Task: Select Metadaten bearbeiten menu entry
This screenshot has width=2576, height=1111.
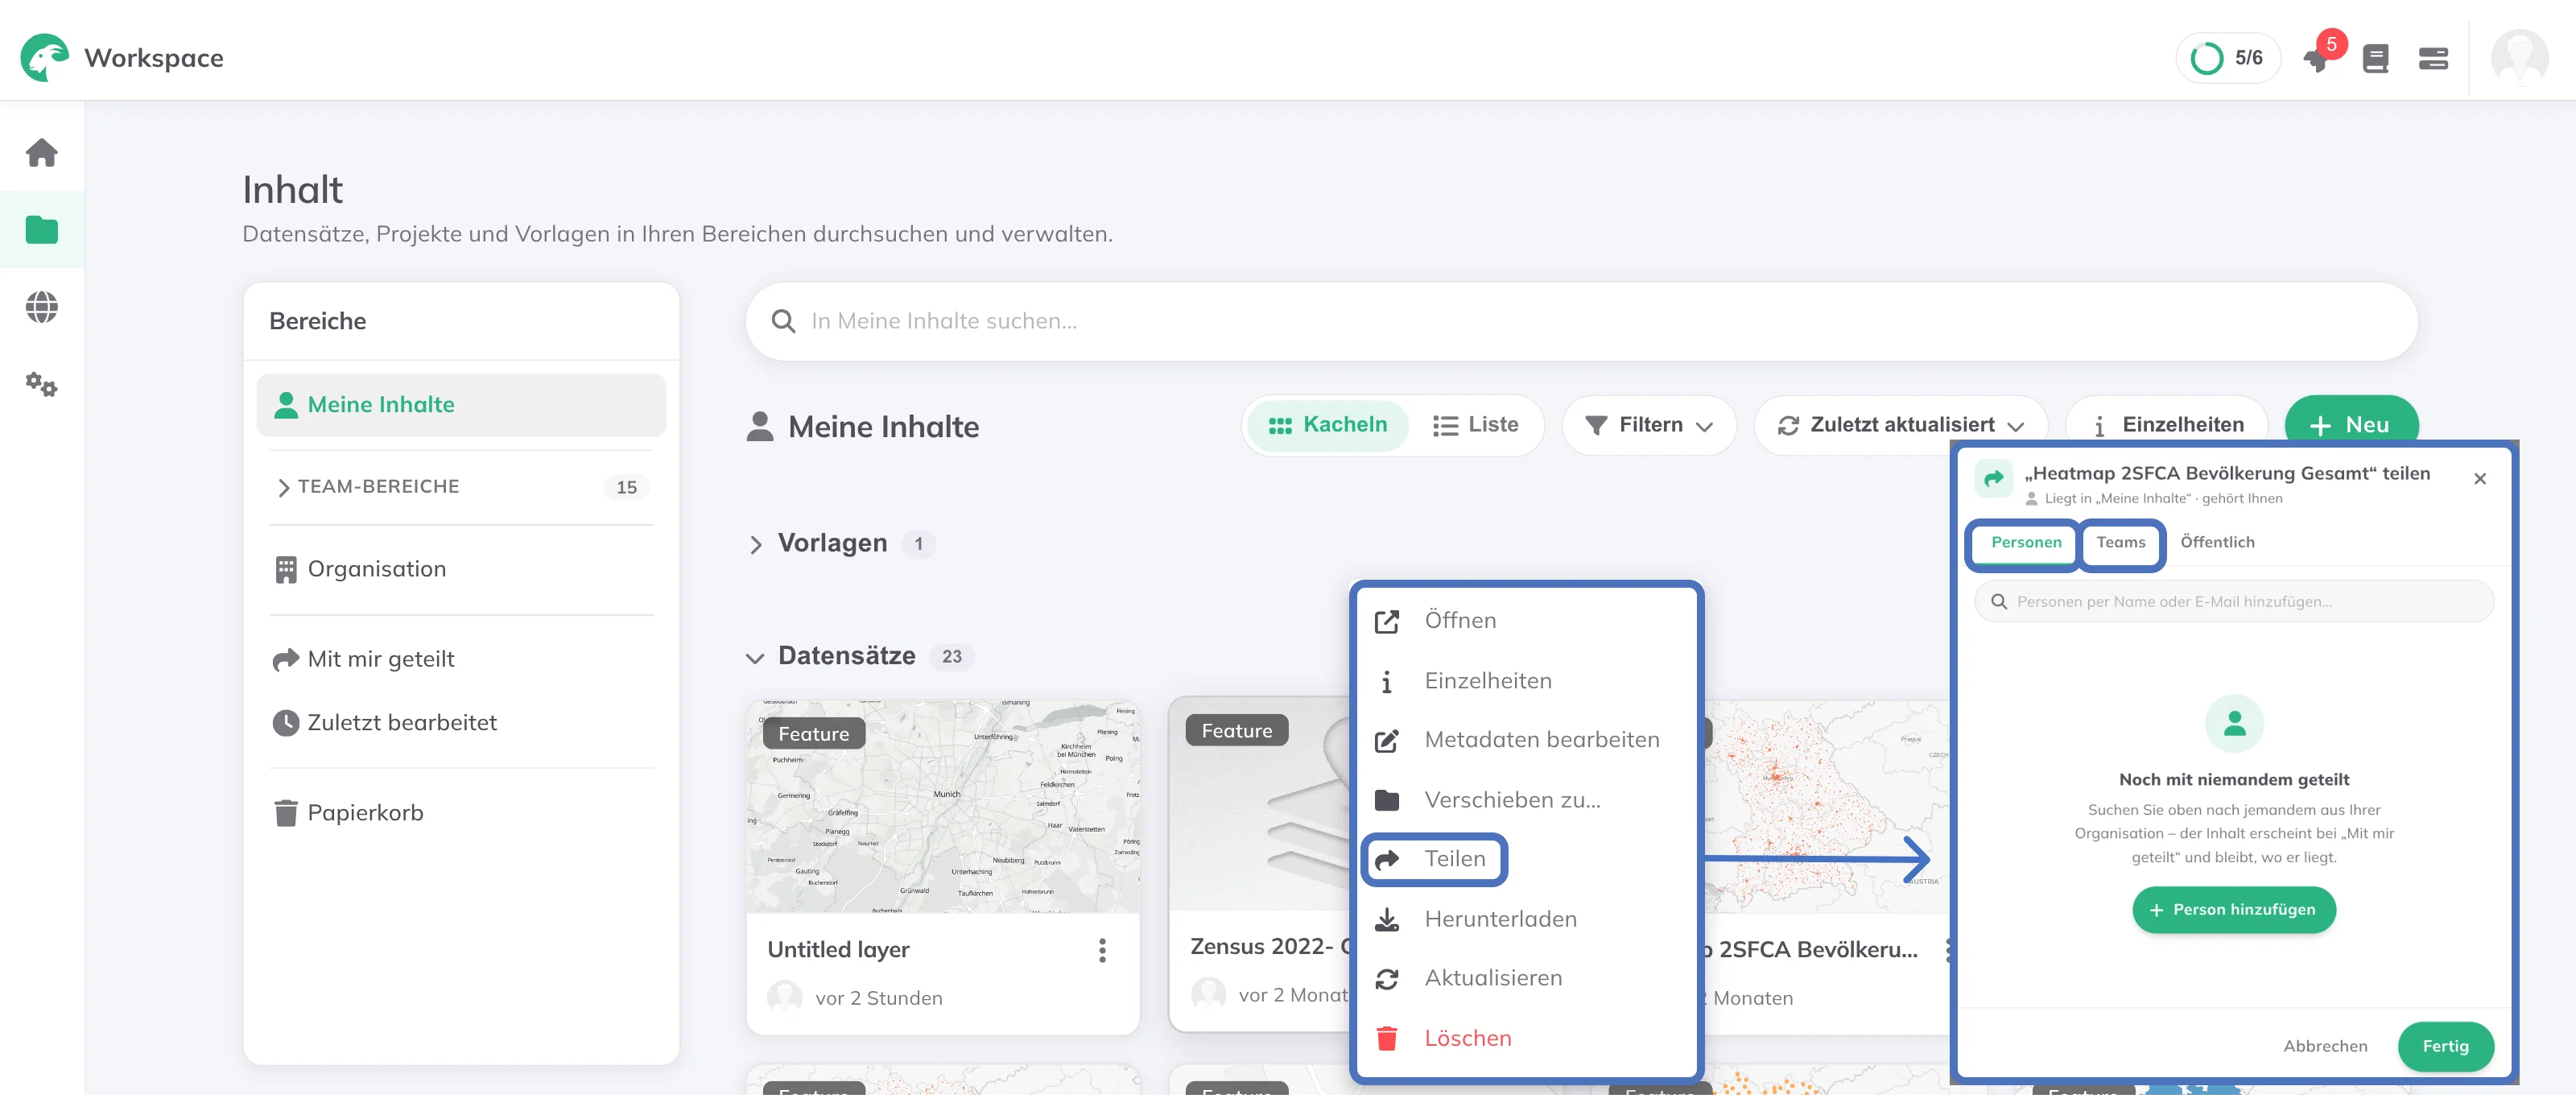Action: click(x=1526, y=740)
